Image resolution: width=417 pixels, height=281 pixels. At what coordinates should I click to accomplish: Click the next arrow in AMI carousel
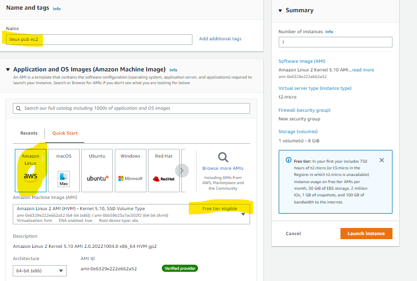[x=182, y=171]
